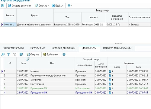
Task: Open the Открыть dropdown in top toolbar
Action: [x=42, y=5]
